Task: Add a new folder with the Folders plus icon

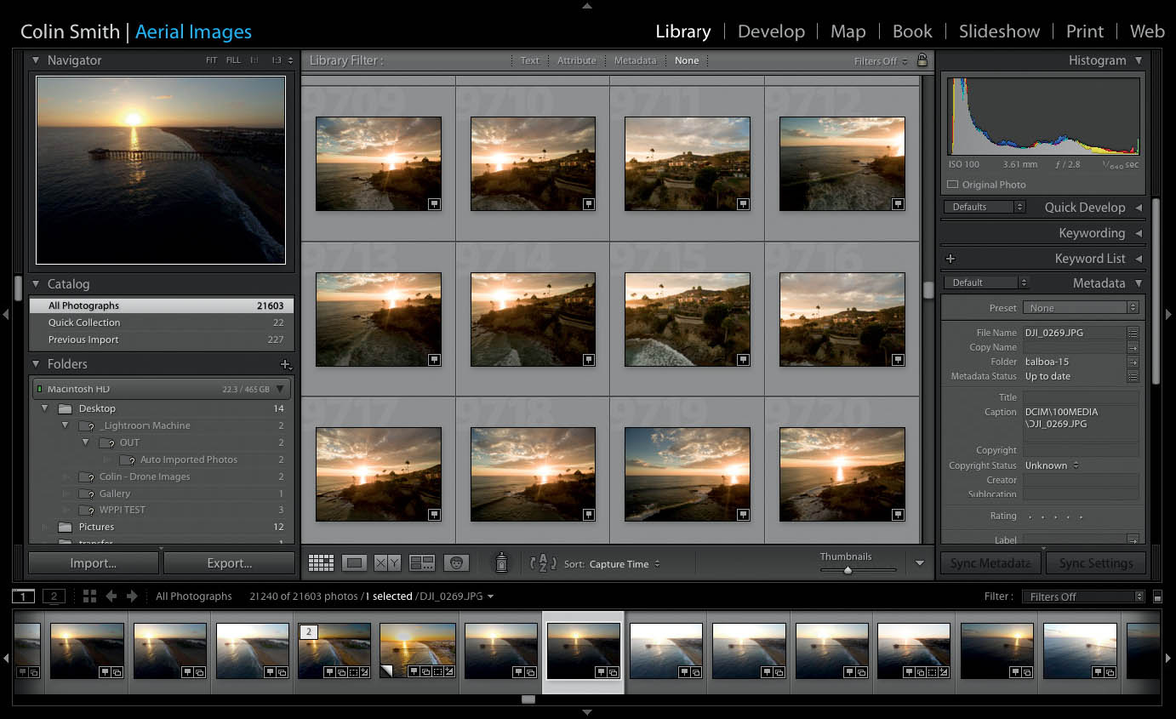Action: click(286, 364)
